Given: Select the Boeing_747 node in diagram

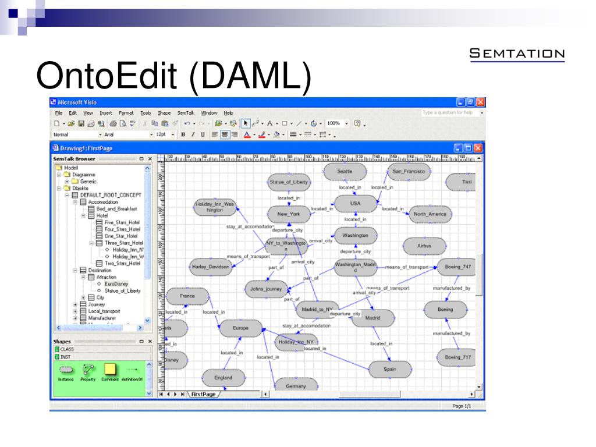Looking at the screenshot, I should click(x=457, y=267).
